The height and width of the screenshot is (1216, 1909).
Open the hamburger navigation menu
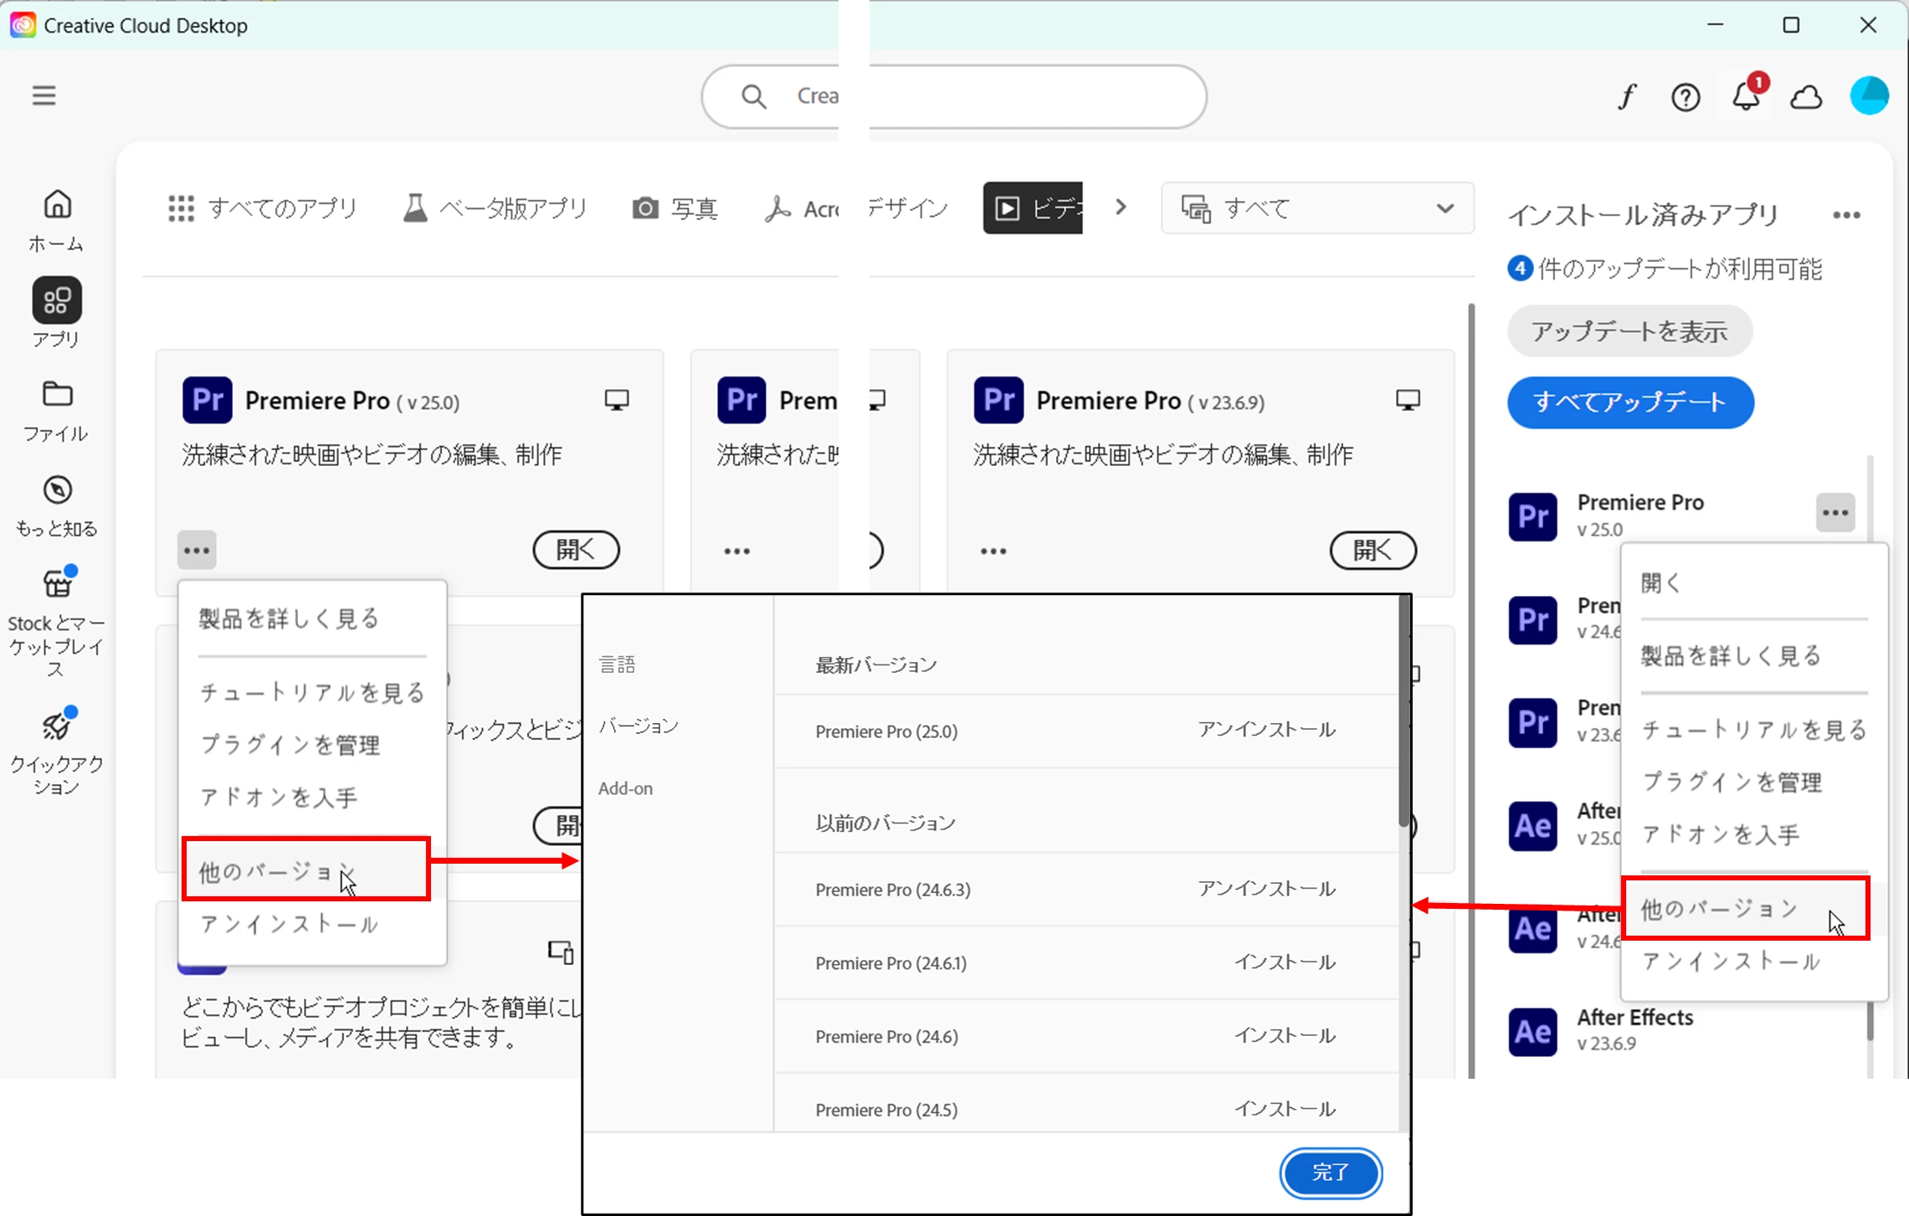(44, 95)
